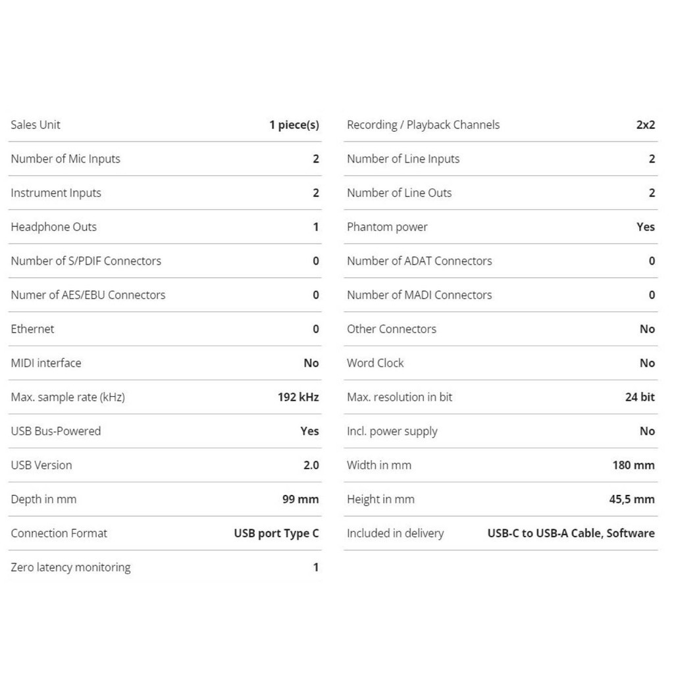Click the "Incl. power supply" label
674x674 pixels.
pos(392,432)
